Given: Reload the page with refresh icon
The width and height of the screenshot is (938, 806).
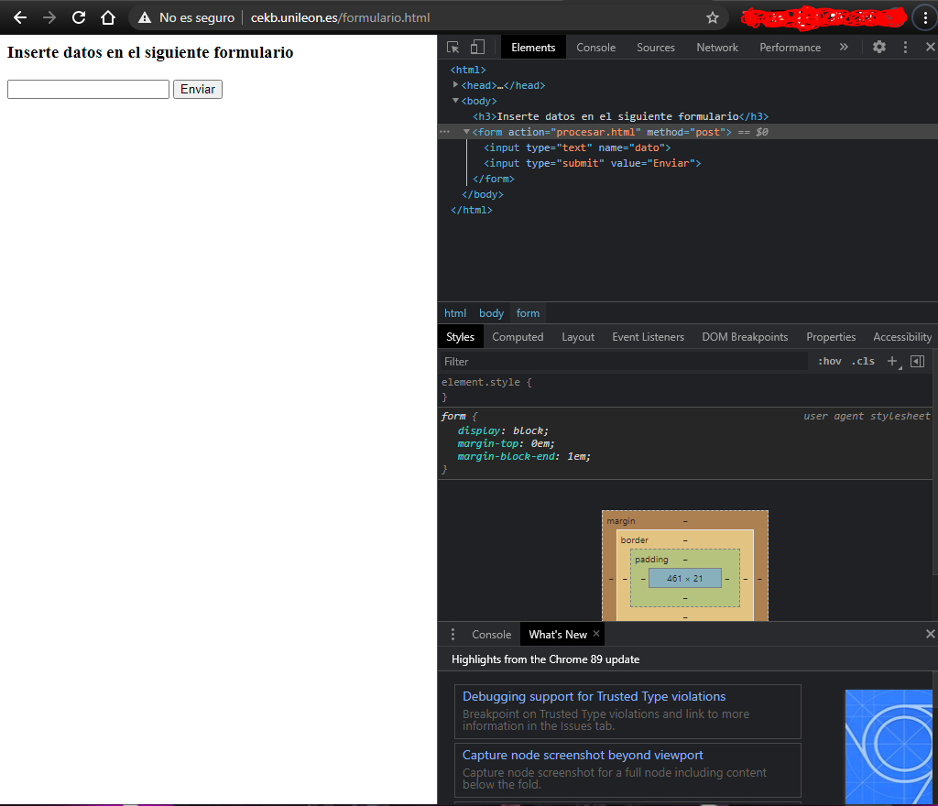Looking at the screenshot, I should tap(79, 17).
